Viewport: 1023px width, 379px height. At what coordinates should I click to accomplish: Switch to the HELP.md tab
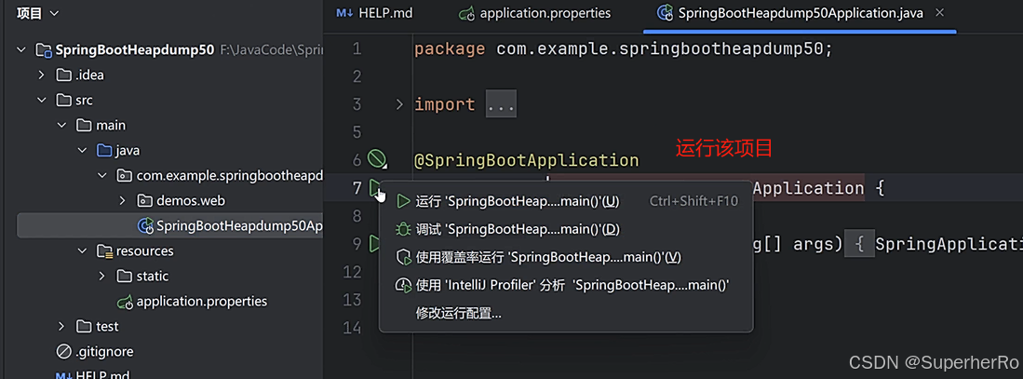pos(374,13)
